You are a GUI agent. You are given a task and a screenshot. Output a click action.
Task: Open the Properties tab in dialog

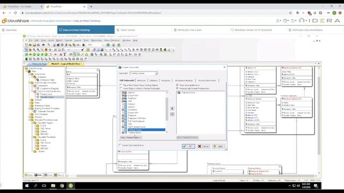click(166, 80)
